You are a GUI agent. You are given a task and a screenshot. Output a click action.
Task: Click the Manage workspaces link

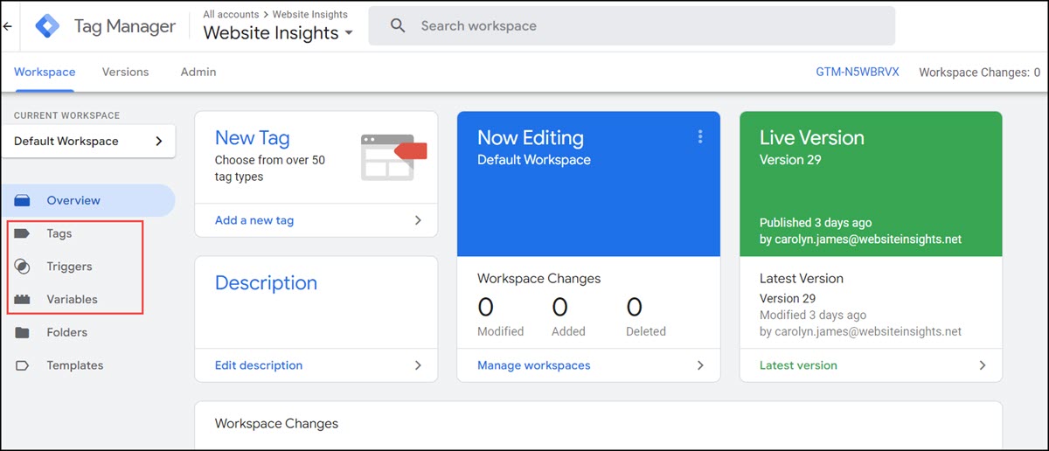click(x=533, y=365)
